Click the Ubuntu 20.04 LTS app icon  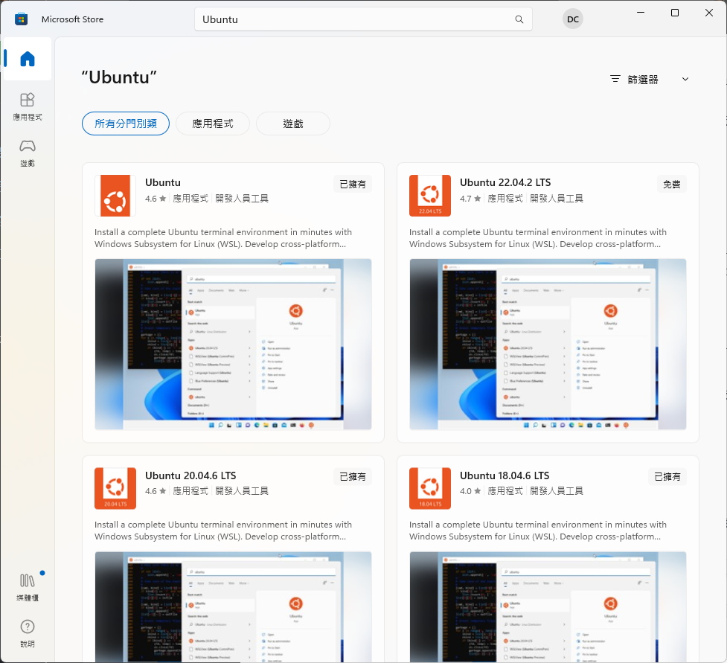click(115, 488)
